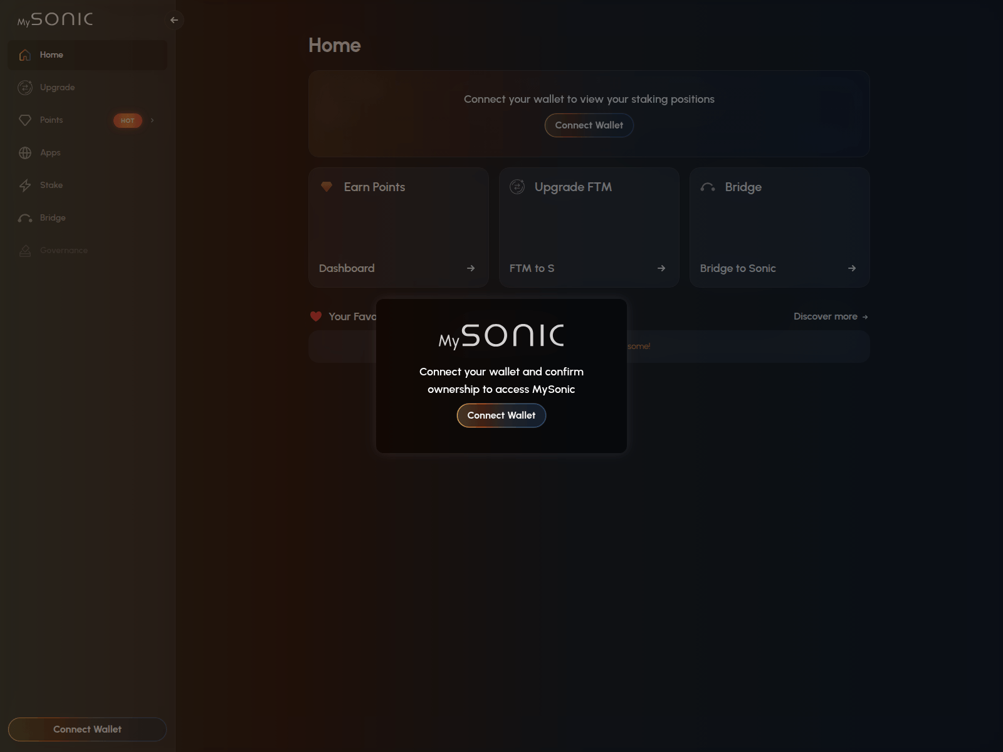The height and width of the screenshot is (752, 1003).
Task: Open FTM to S with its arrow
Action: coord(661,268)
